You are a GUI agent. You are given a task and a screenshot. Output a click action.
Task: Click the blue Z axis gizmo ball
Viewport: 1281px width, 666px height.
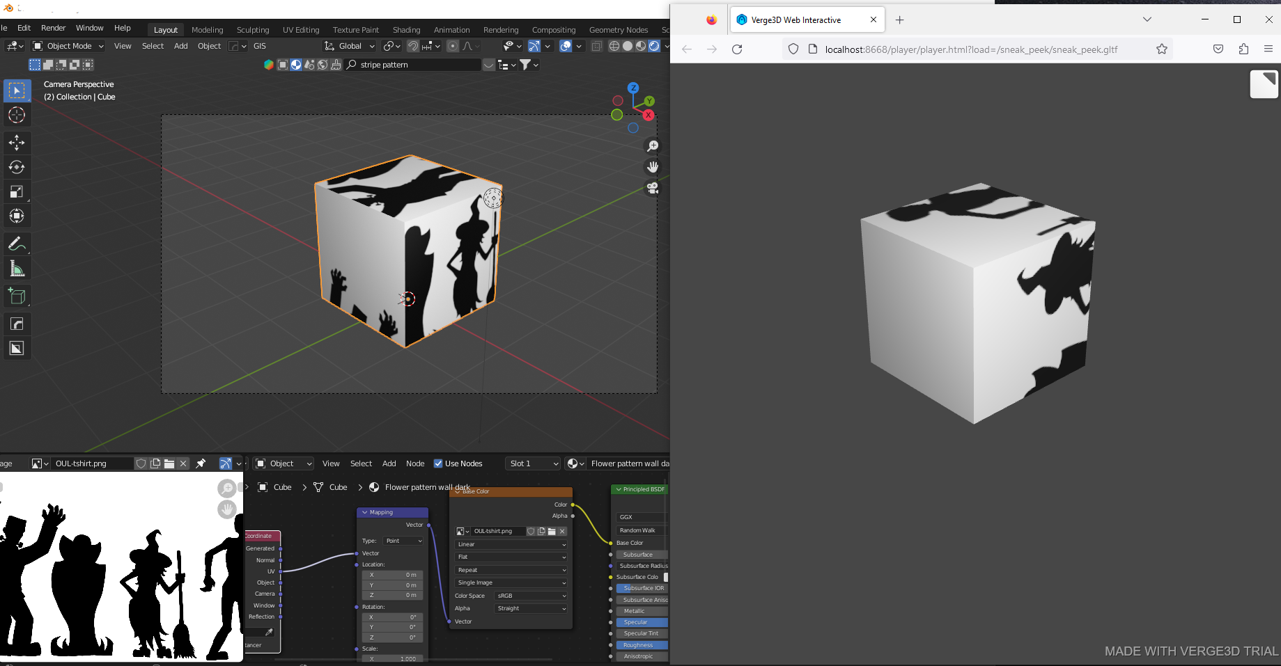click(x=633, y=88)
